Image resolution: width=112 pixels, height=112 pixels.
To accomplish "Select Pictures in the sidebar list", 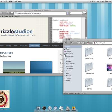I will (x=68, y=76).
